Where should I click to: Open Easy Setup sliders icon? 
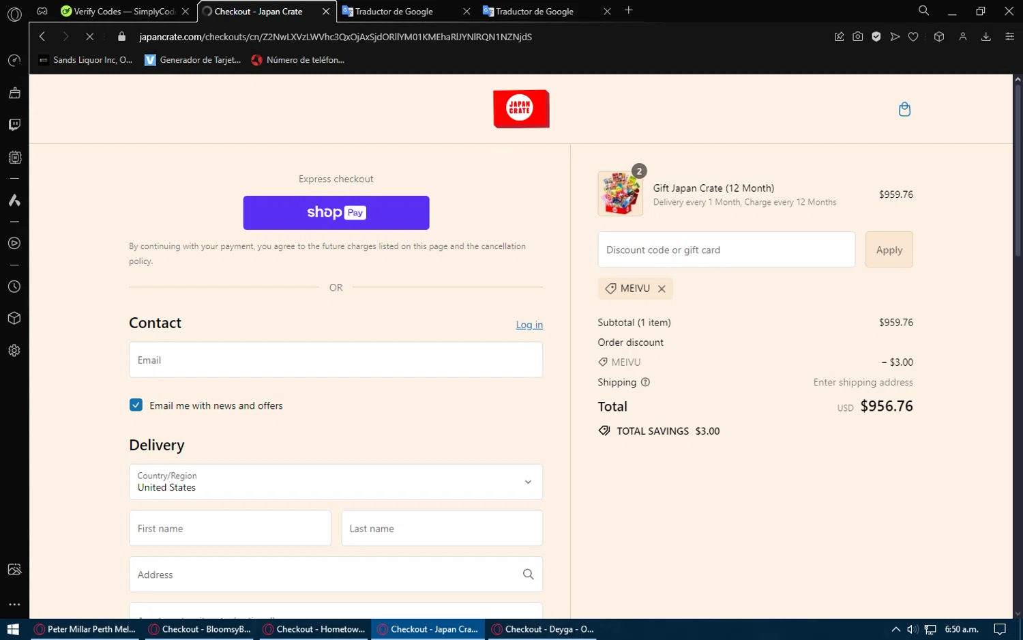pyautogui.click(x=1010, y=37)
